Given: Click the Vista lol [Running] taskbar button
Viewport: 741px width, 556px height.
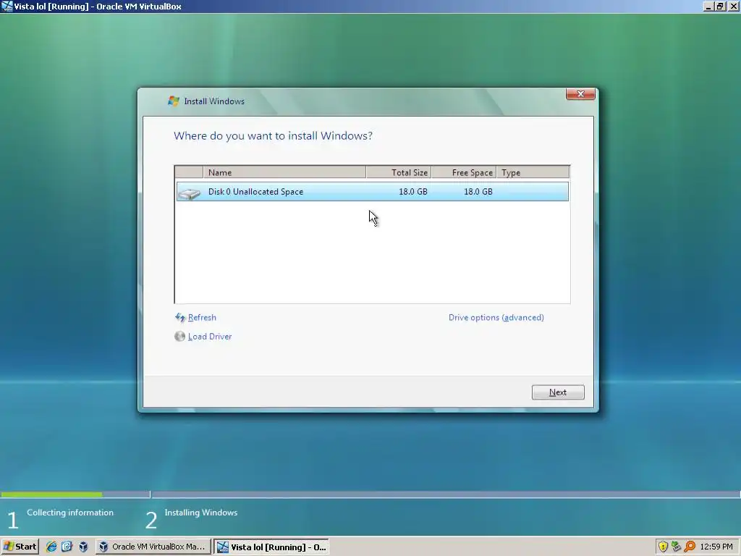Looking at the screenshot, I should 272,547.
